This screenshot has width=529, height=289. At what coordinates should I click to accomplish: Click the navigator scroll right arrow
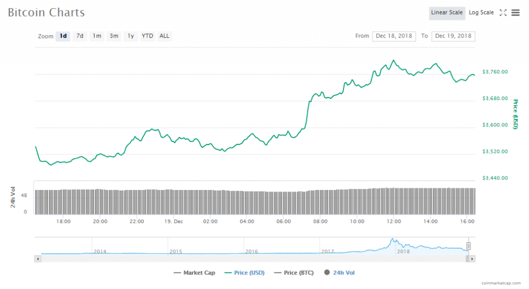coord(472,258)
